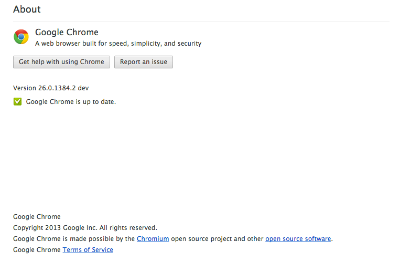Viewport: 400px width, 262px height.
Task: Click the Copyright 2013 Google Inc. line
Action: pyautogui.click(x=85, y=228)
